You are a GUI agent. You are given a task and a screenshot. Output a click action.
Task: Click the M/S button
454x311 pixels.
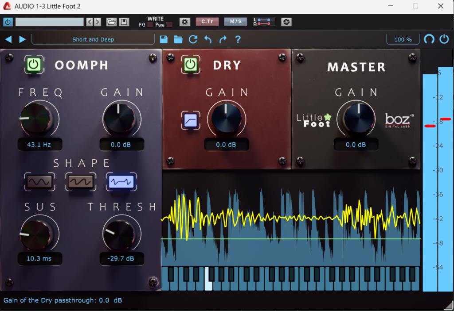click(235, 22)
